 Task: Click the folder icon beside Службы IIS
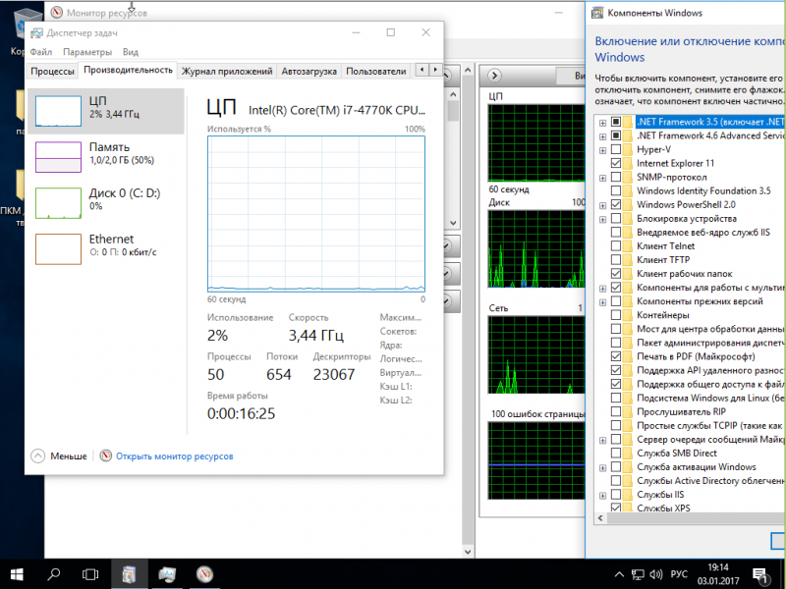click(x=628, y=495)
